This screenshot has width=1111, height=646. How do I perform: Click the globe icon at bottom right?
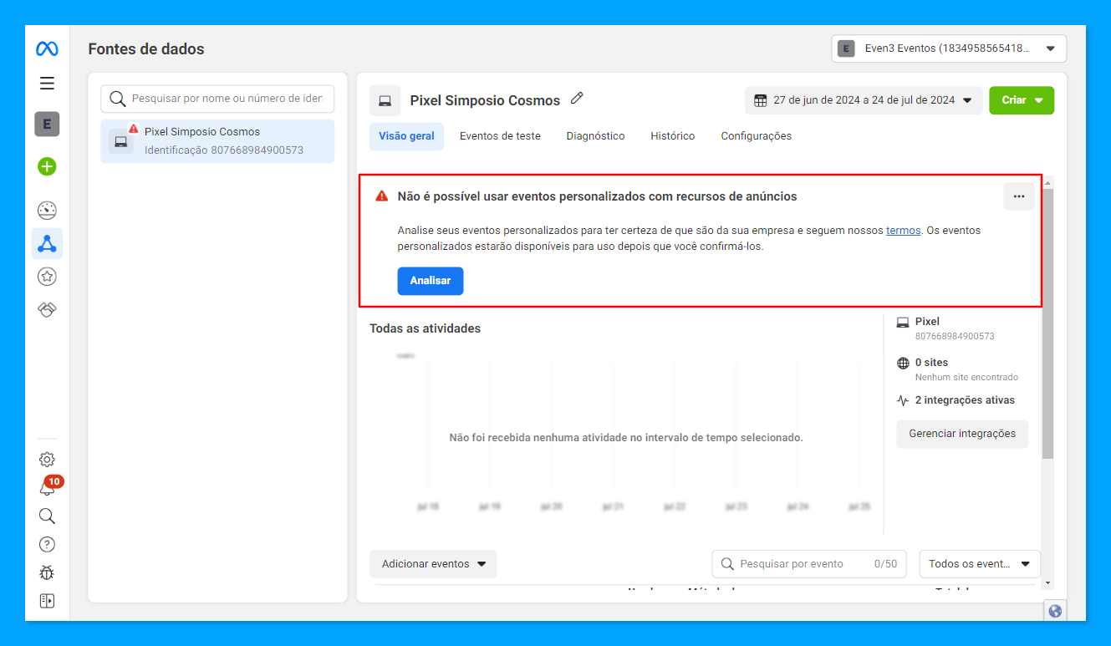[1055, 611]
